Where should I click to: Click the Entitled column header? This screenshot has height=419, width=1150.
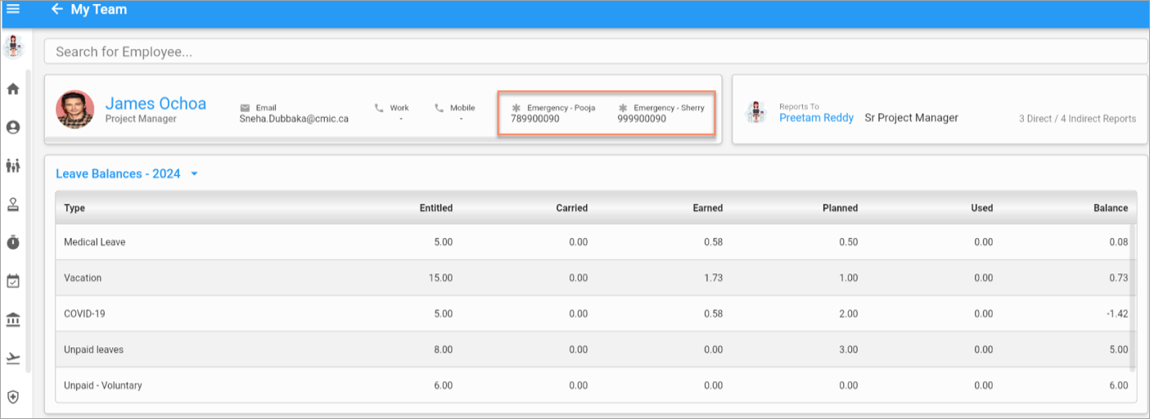pyautogui.click(x=436, y=208)
